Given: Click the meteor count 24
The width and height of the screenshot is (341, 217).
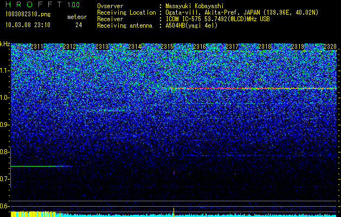Looking at the screenshot, I should click(79, 25).
